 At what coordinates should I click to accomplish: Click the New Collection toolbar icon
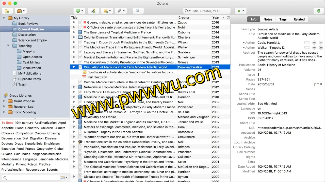pyautogui.click(x=7, y=11)
